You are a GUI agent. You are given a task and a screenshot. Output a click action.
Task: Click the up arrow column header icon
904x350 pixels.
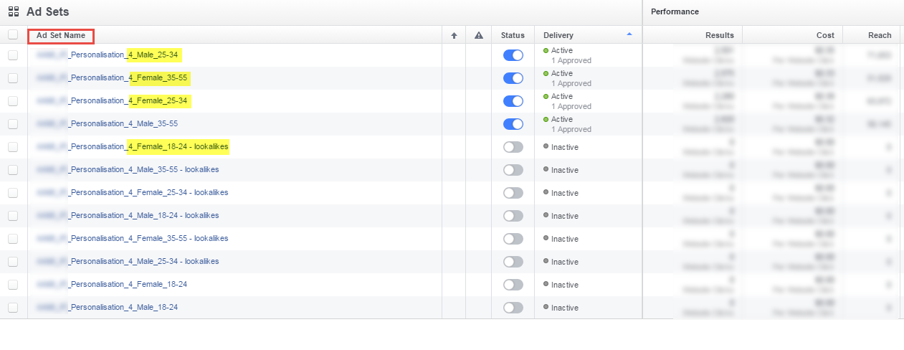(x=454, y=35)
